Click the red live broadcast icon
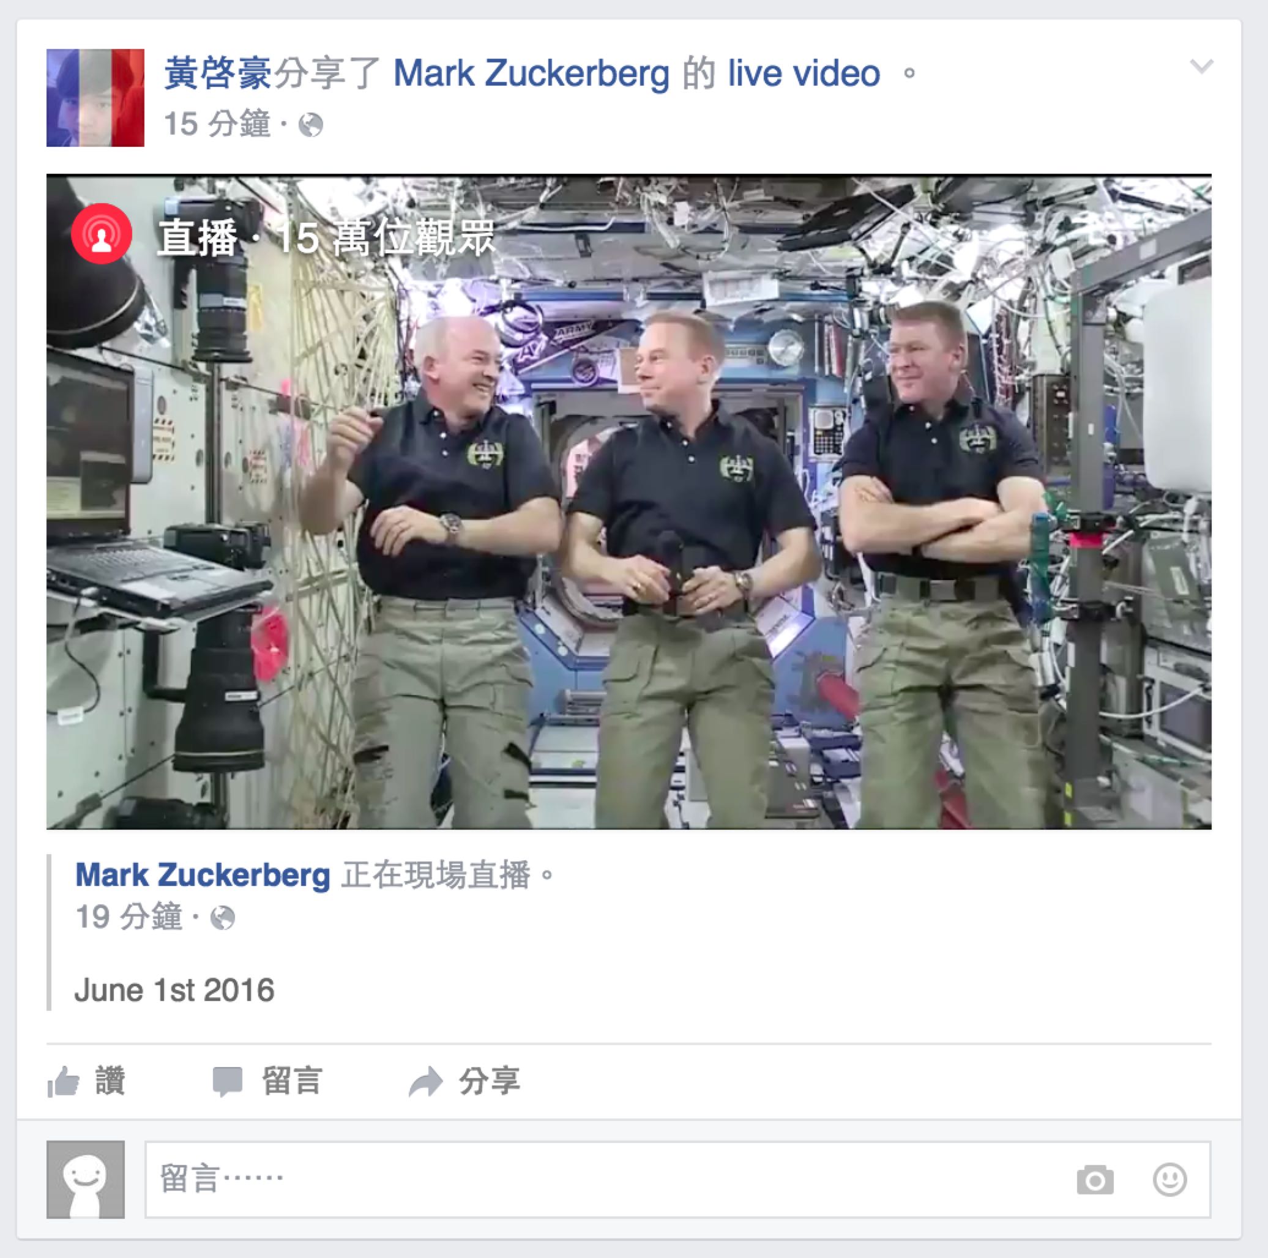 click(102, 234)
